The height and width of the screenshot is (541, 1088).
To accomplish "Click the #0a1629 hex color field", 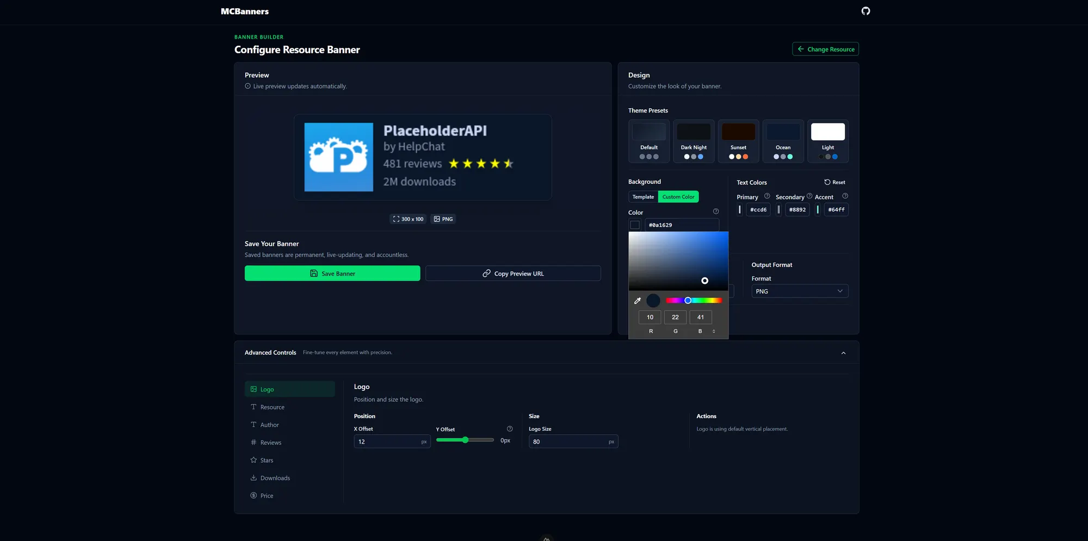I will (x=682, y=225).
